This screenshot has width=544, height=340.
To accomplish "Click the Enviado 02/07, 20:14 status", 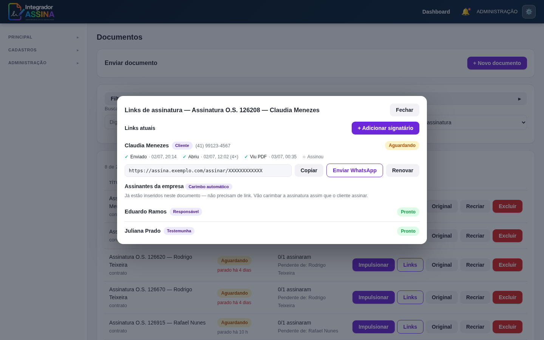I will click(151, 157).
